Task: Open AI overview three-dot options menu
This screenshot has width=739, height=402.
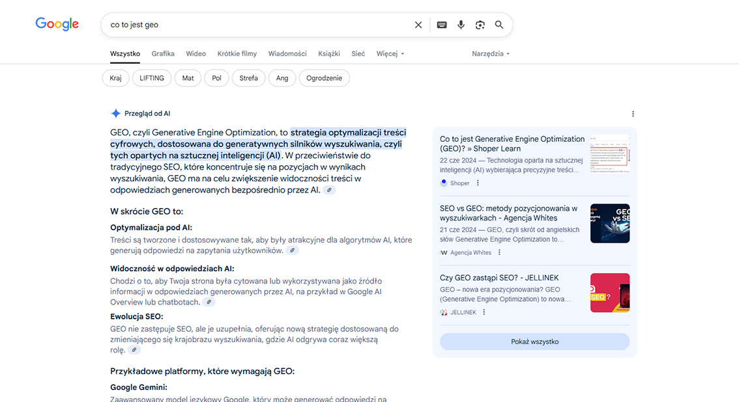Action: (x=633, y=114)
